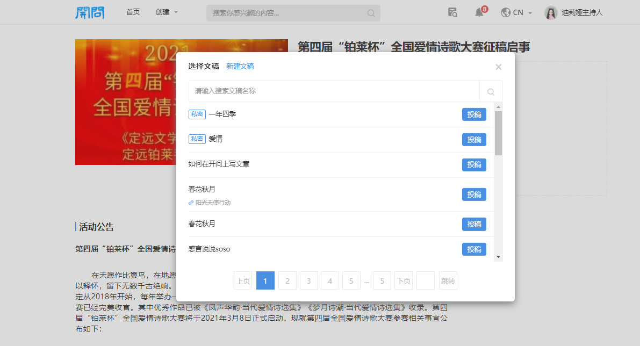Click 投稿 for the second 春花秋月 entry
Viewport: 640px width, 346px height.
point(474,224)
